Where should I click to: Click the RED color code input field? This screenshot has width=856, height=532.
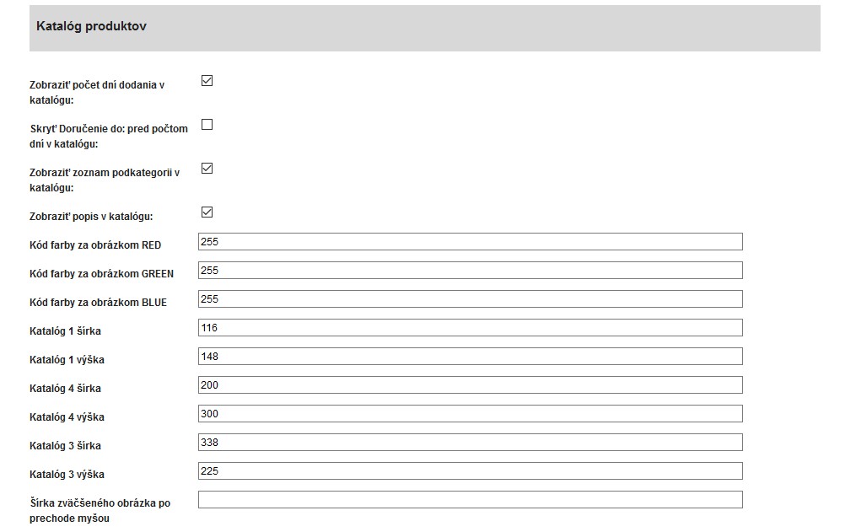(470, 242)
